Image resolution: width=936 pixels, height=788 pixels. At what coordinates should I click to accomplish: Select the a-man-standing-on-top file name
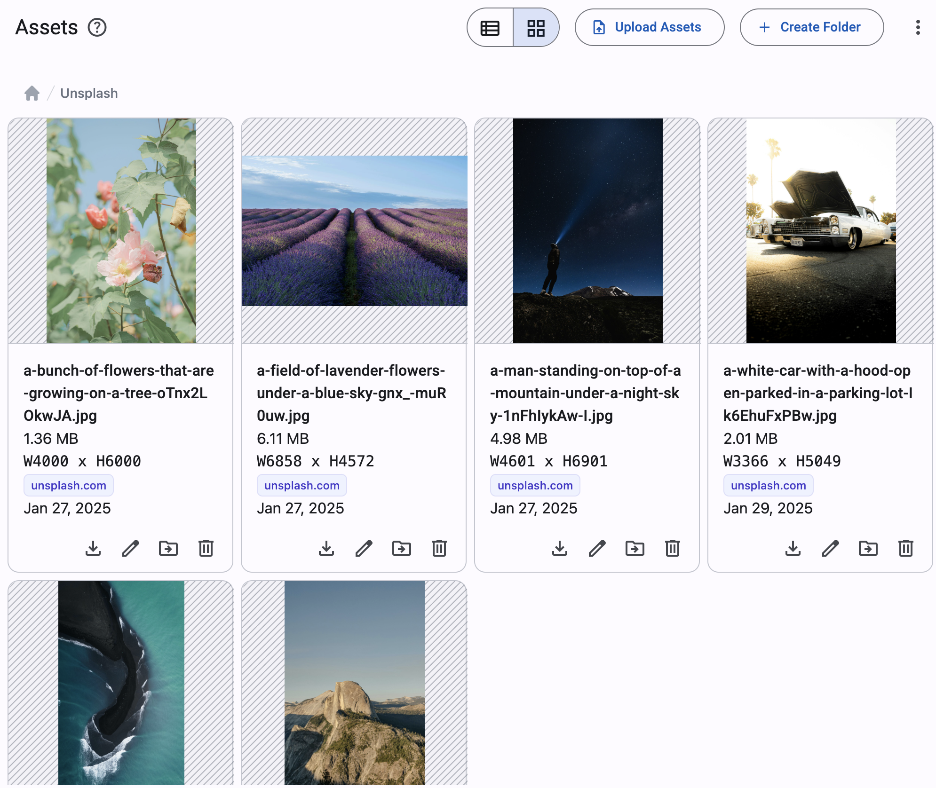pyautogui.click(x=585, y=393)
